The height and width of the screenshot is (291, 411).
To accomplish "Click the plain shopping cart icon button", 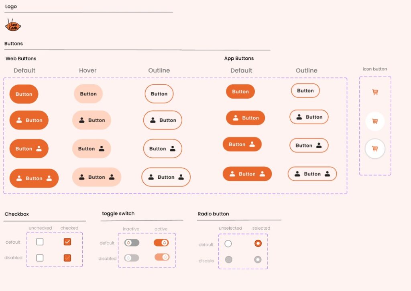I will click(374, 92).
